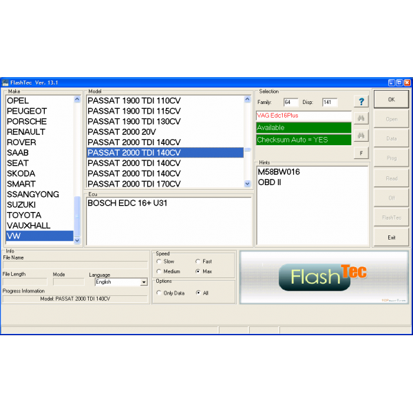Click the FlashTec side button
This screenshot has height=413, width=413.
(391, 218)
